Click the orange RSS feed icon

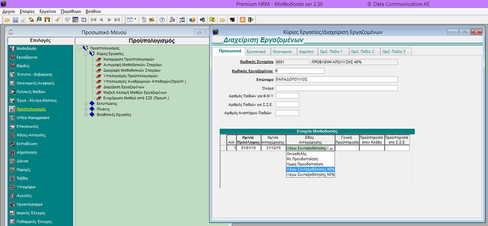coord(243,19)
